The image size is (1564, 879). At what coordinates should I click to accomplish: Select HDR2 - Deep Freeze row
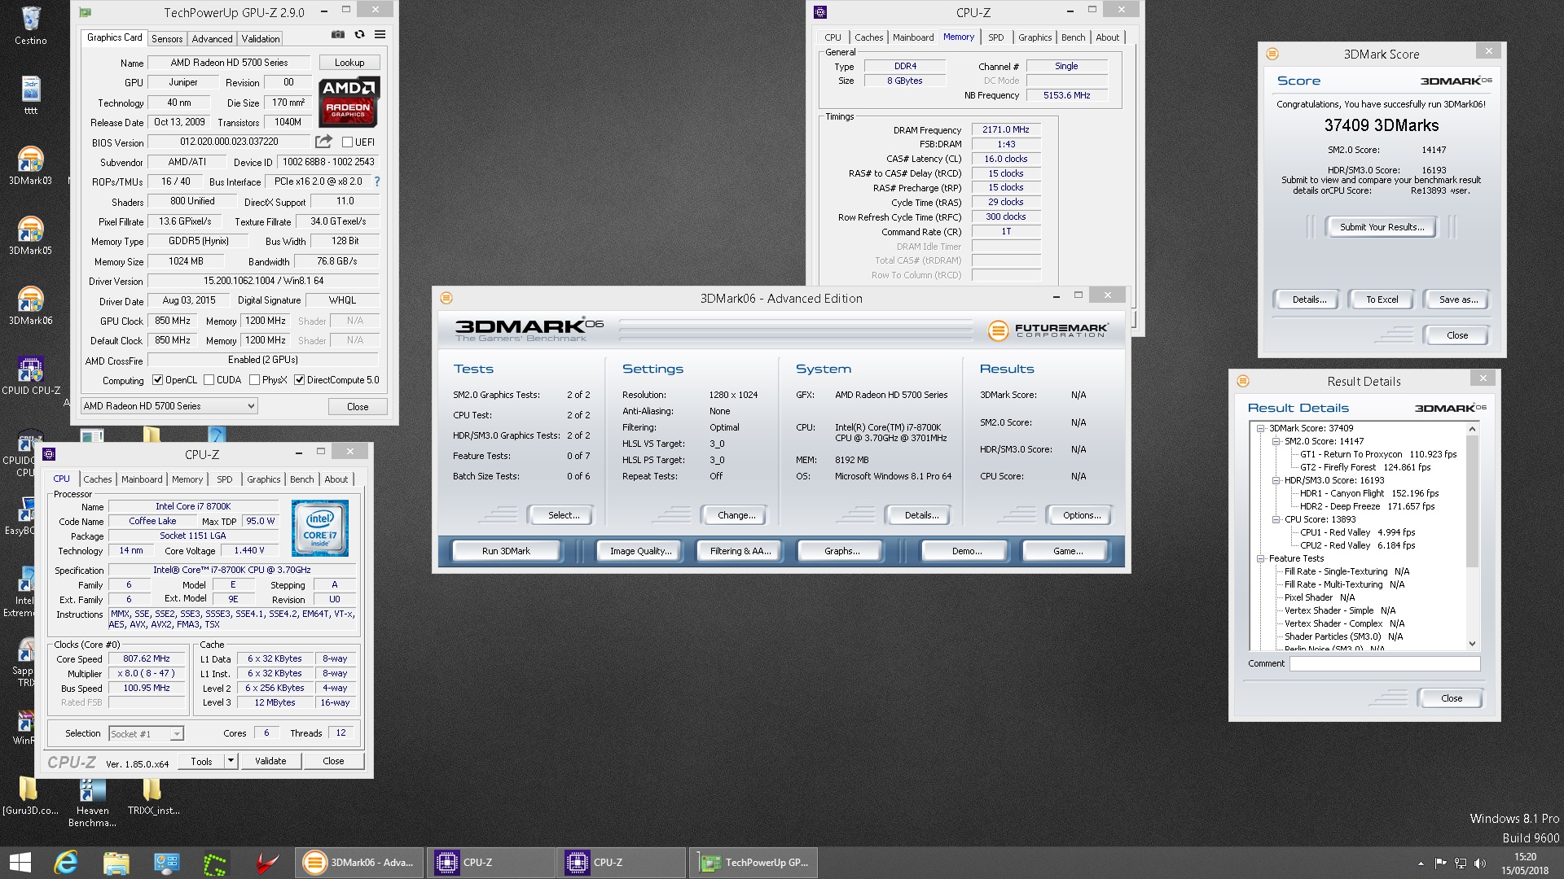pos(1367,506)
